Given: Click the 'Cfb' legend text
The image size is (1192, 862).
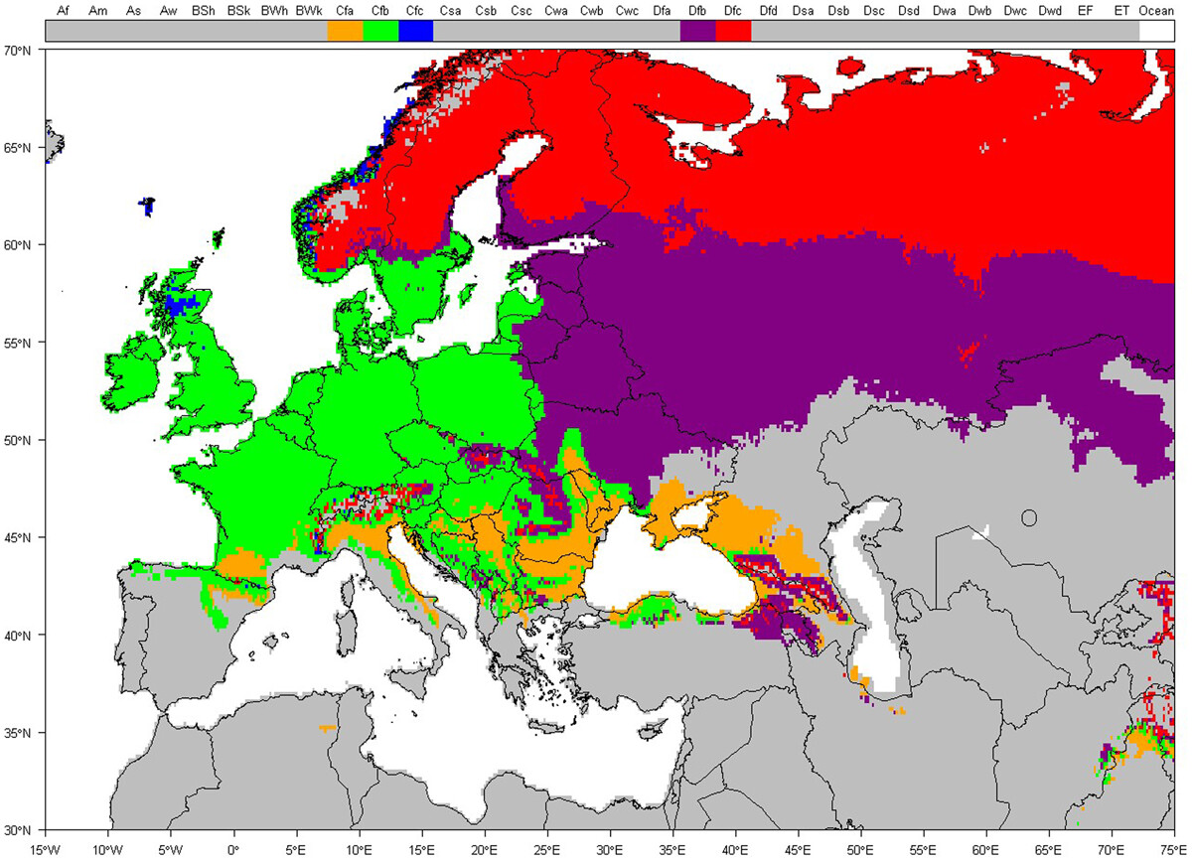Looking at the screenshot, I should pos(380,11).
